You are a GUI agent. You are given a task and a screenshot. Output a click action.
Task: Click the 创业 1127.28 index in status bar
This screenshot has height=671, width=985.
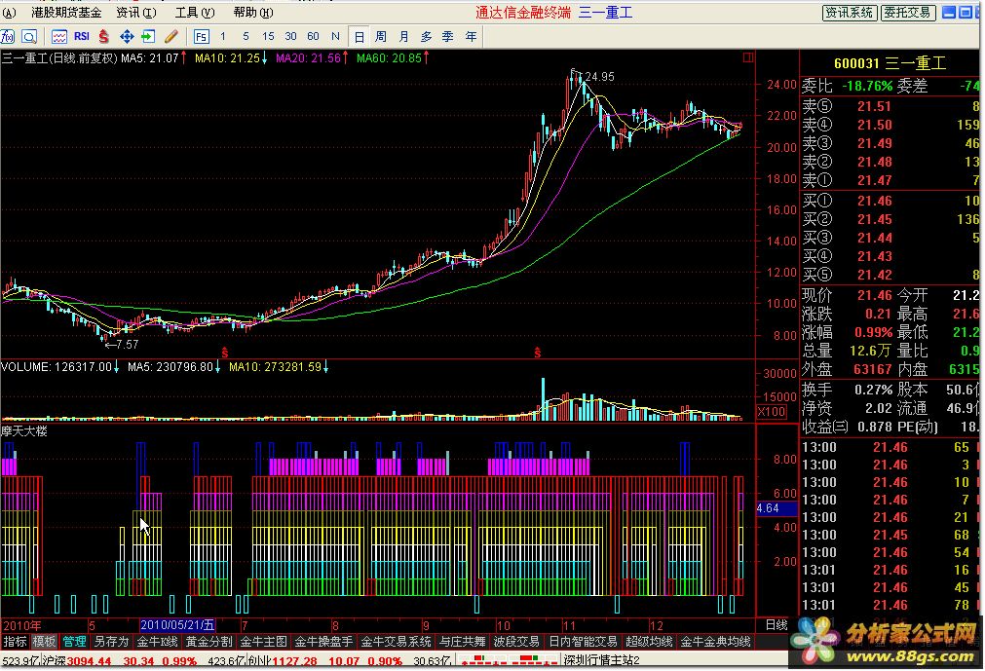[x=283, y=661]
